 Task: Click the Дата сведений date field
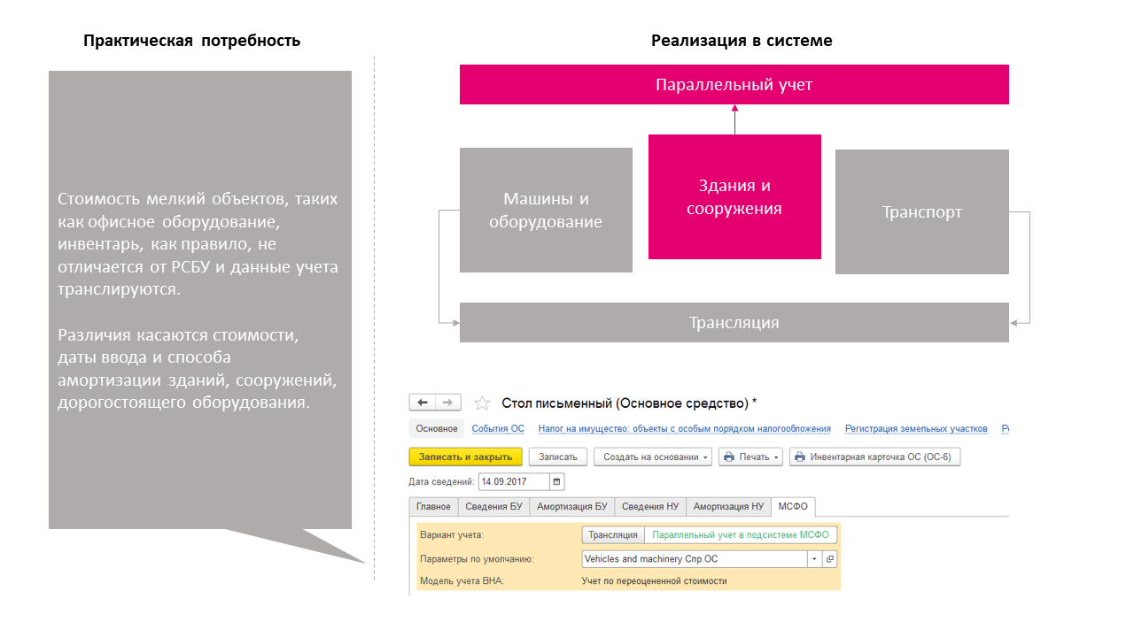point(514,482)
